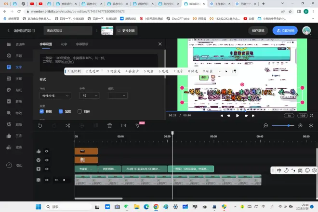The image size is (318, 212).
Task: Open the 资源库 resource library sidebar item
Action: [13, 44]
